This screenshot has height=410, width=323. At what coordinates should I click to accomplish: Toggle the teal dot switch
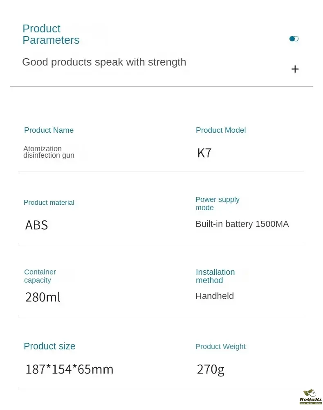tap(294, 39)
